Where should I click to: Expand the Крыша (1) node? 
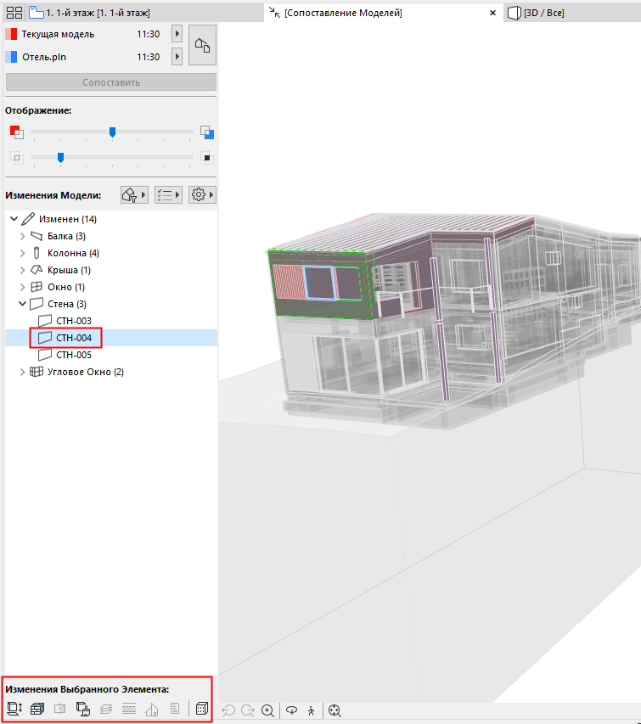click(x=22, y=270)
